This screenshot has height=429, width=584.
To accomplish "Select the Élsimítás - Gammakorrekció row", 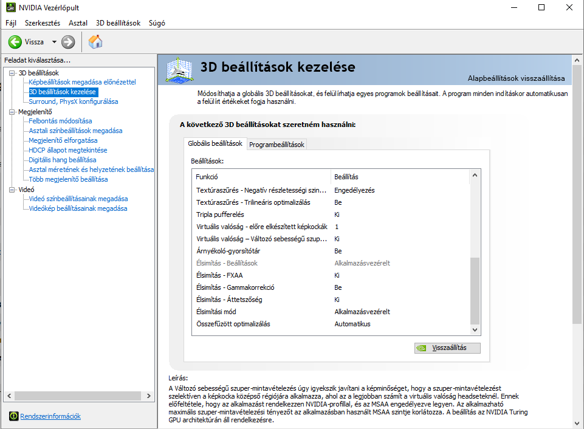I will click(x=331, y=287).
